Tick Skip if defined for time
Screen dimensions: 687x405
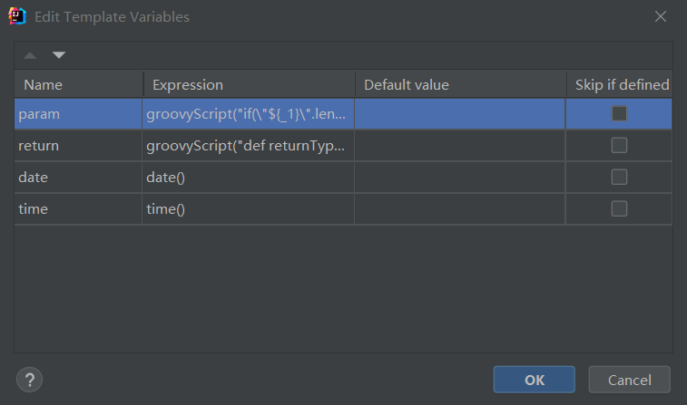point(619,208)
